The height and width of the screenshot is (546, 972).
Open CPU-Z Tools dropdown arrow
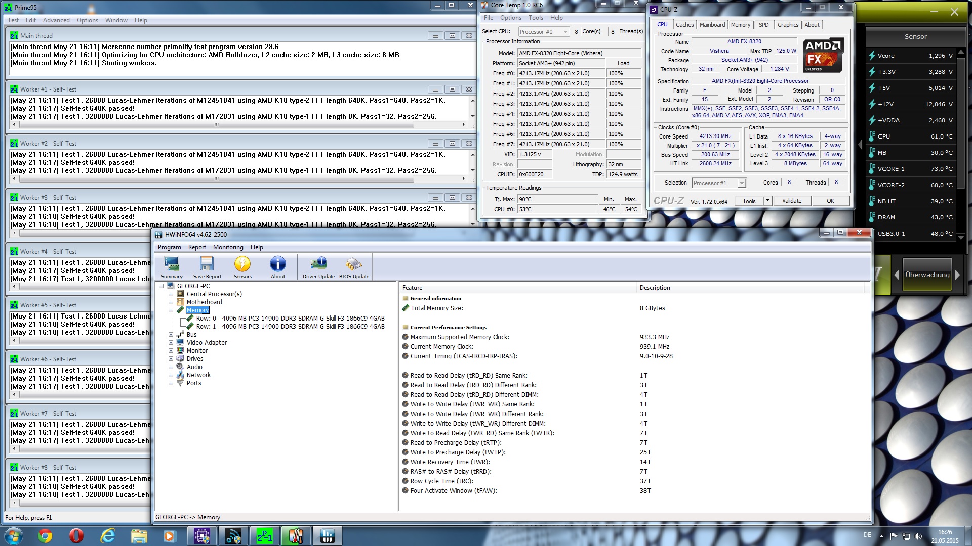click(767, 201)
